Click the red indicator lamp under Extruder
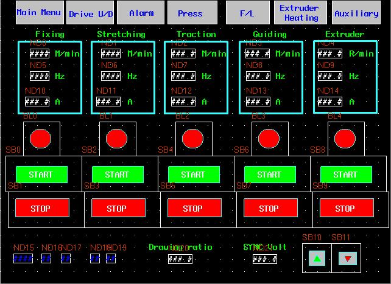 pos(345,139)
